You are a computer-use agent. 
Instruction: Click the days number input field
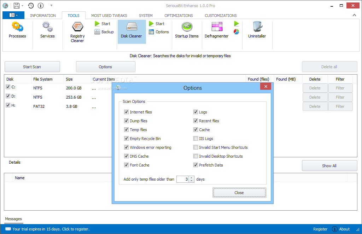pos(183,179)
